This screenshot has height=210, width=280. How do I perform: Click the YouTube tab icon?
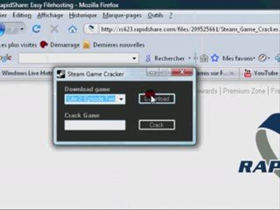click(x=248, y=73)
